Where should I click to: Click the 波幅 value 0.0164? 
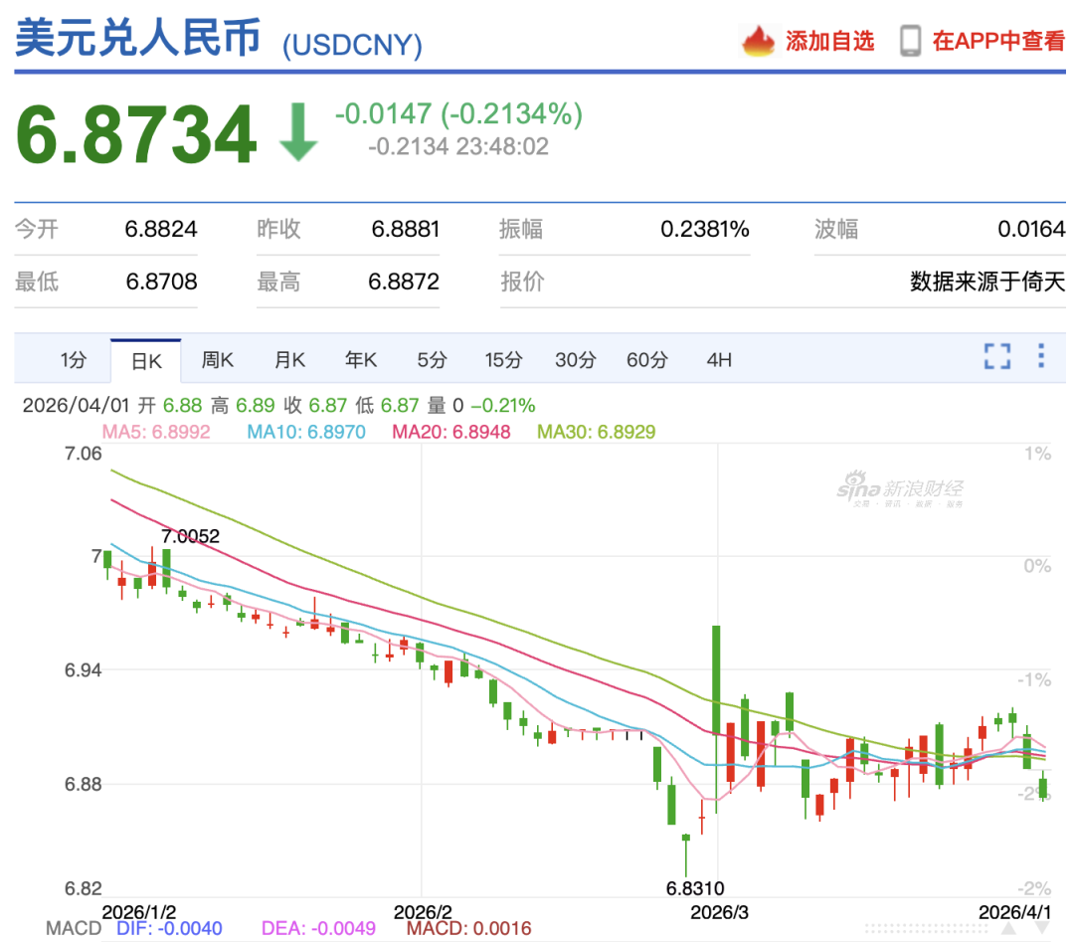(x=1031, y=229)
